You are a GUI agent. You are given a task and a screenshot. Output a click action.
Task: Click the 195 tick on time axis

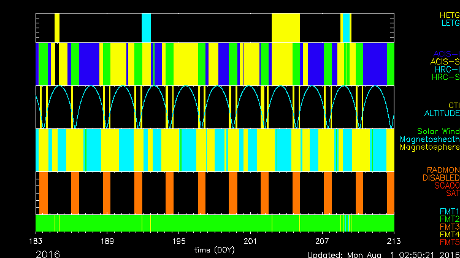179,241
